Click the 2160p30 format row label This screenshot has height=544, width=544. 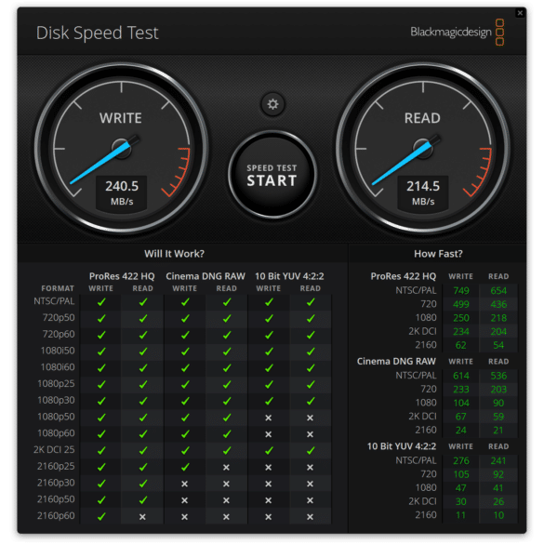coord(56,483)
